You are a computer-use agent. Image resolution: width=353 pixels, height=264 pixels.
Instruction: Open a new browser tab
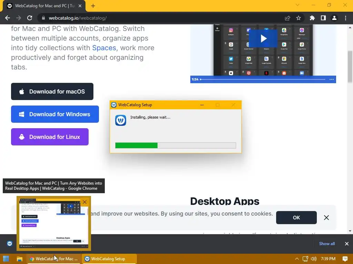(x=93, y=6)
